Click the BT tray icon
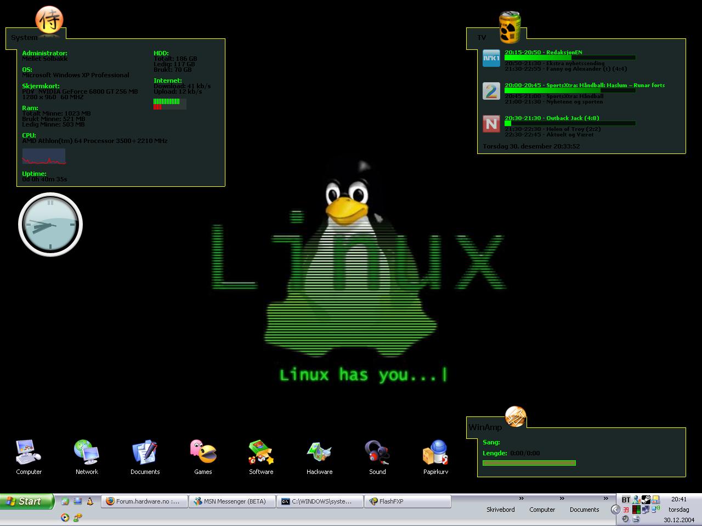The height and width of the screenshot is (526, 702). click(x=626, y=499)
